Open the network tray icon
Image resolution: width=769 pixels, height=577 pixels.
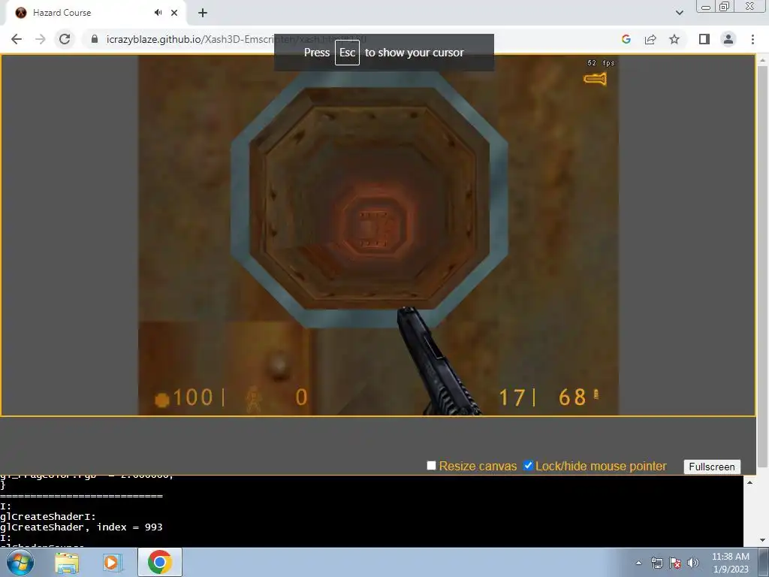click(x=656, y=563)
